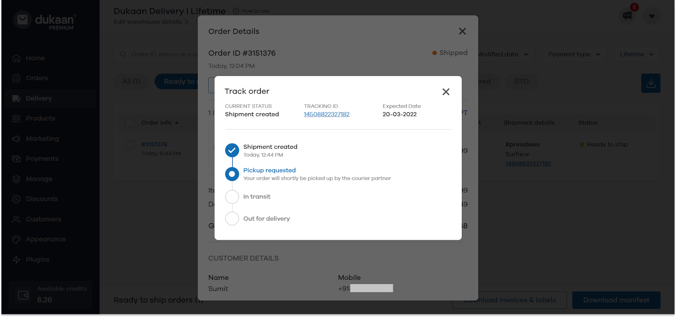Click the Marketing megaphone icon
The height and width of the screenshot is (317, 676).
pos(16,138)
